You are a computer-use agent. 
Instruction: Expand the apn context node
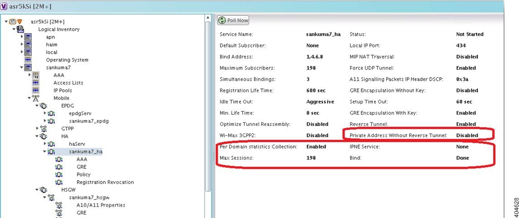tap(22, 37)
